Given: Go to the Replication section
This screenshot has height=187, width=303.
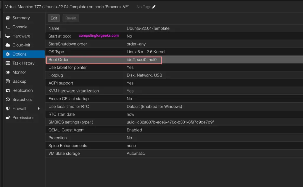Looking at the screenshot, I should point(24,90).
